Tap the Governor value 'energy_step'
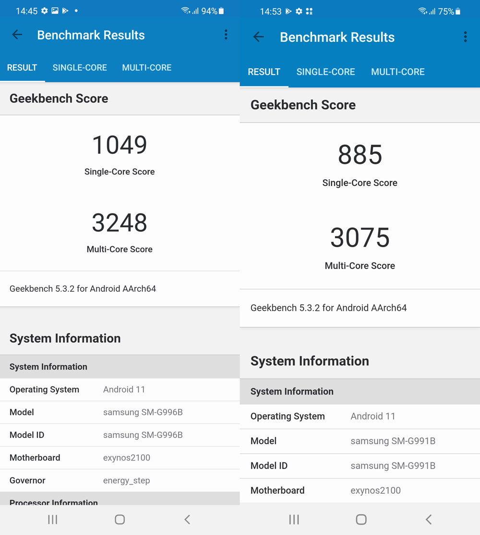The image size is (480, 535). tap(127, 480)
